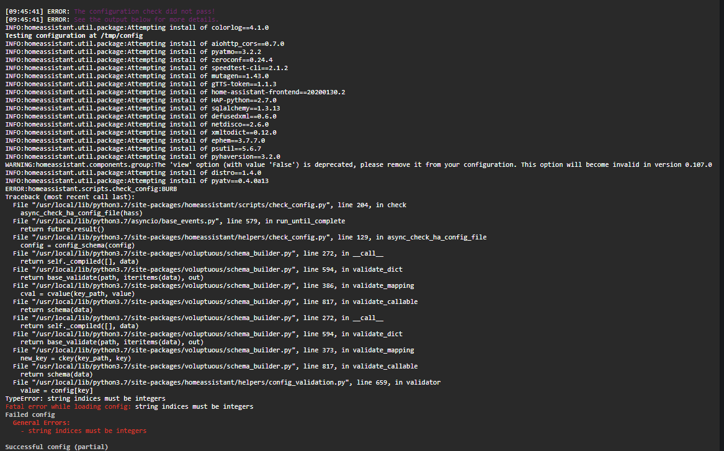Viewport: 724px width, 451px height.
Task: Click the asyncio/base_events.py line 579 entry
Action: point(179,221)
